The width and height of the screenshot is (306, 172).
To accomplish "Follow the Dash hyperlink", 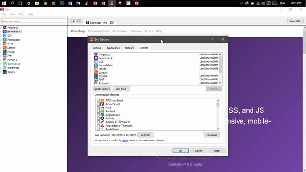I will click(125, 140).
